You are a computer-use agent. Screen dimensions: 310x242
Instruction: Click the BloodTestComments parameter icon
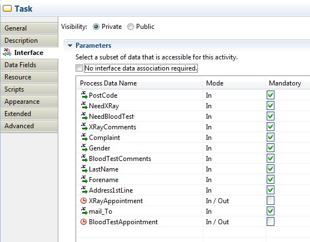pos(84,158)
